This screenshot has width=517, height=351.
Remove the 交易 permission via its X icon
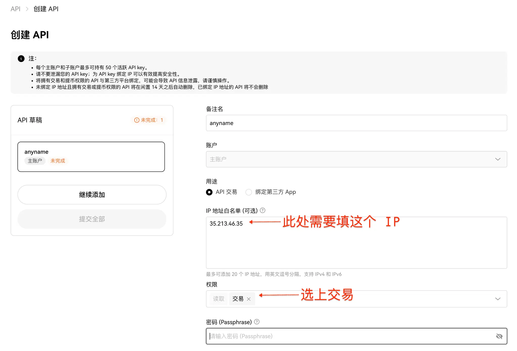coord(249,299)
